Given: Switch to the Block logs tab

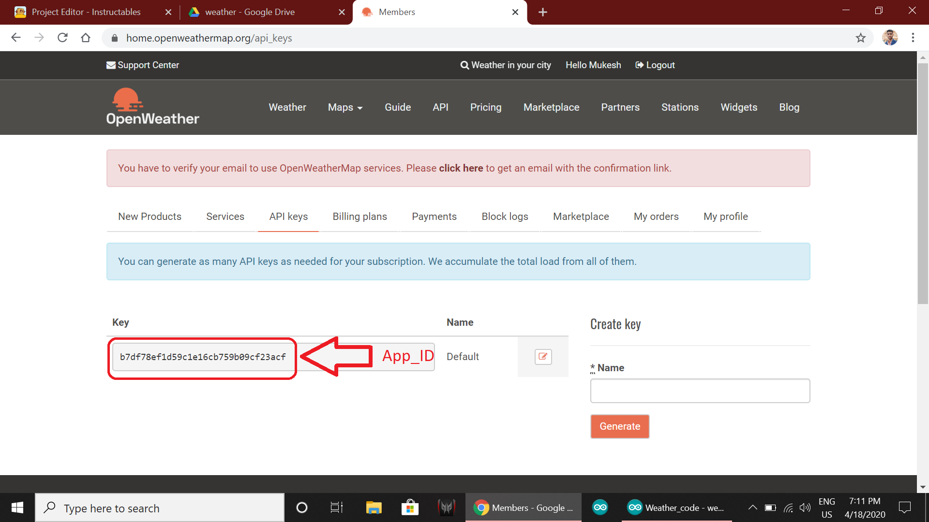Looking at the screenshot, I should point(505,217).
